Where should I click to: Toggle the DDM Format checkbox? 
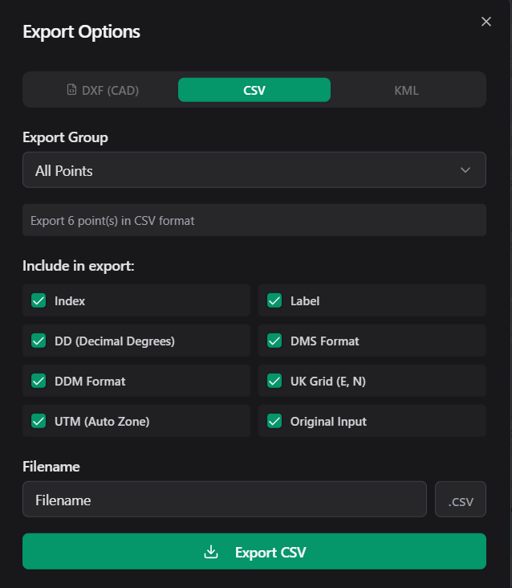pos(39,381)
